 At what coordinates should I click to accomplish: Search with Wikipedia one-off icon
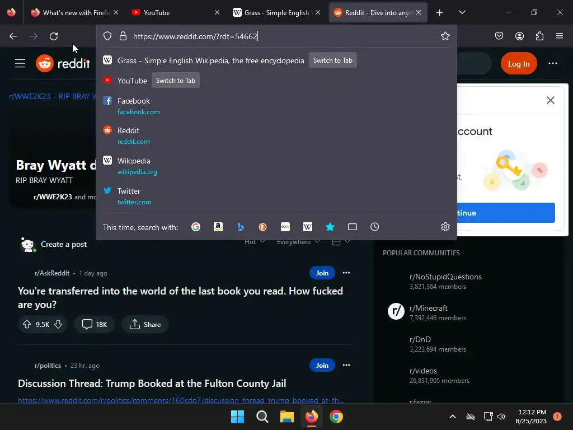tap(308, 227)
